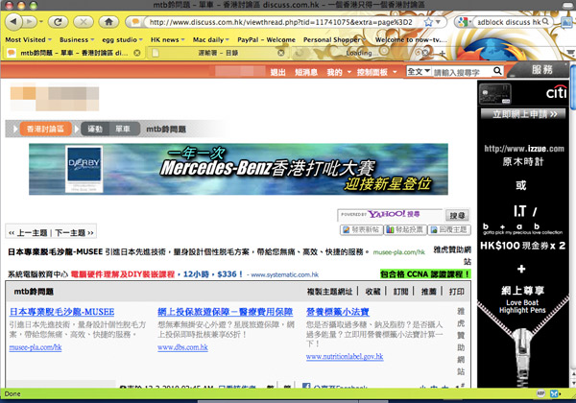Click the Mercedes-Benz snooker banner ad
This screenshot has width=576, height=403.
(238, 169)
